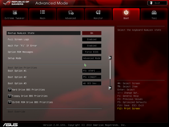Click the F1: General Help hint

coord(128,96)
